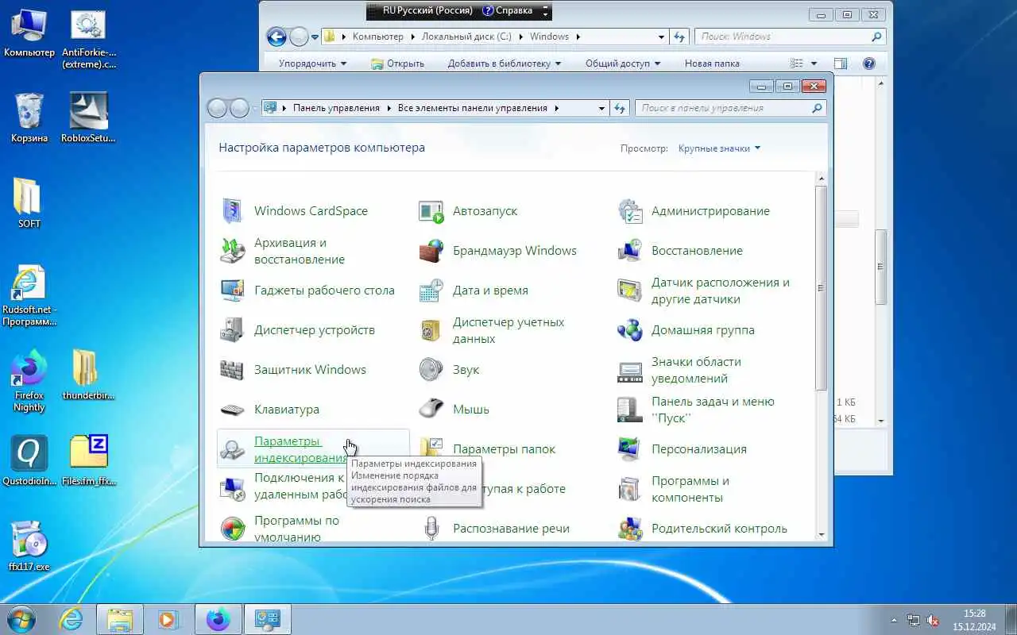Open Распознавание речи microphone icon
This screenshot has width=1017, height=635.
[431, 529]
